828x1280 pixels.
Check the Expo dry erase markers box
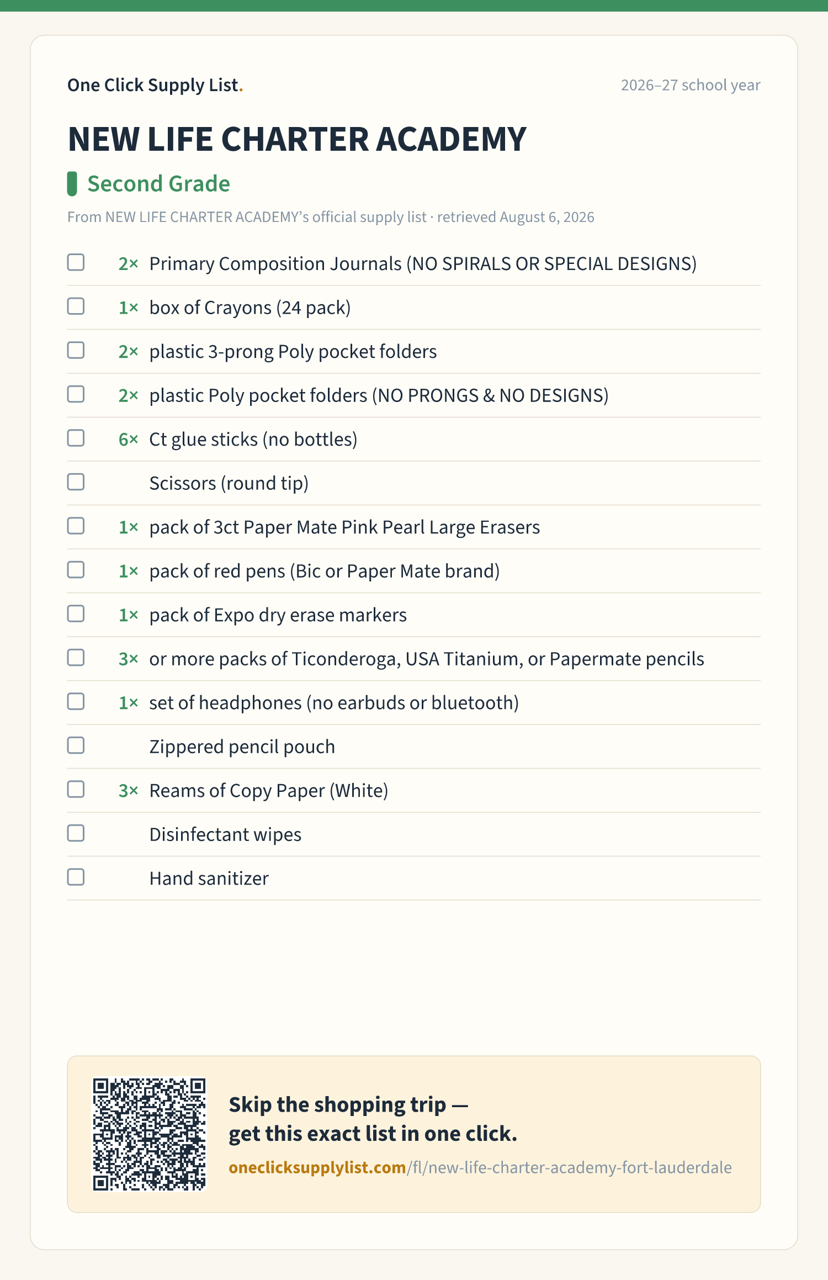coord(76,613)
